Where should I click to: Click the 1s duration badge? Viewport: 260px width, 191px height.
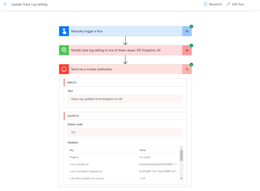[x=187, y=69]
